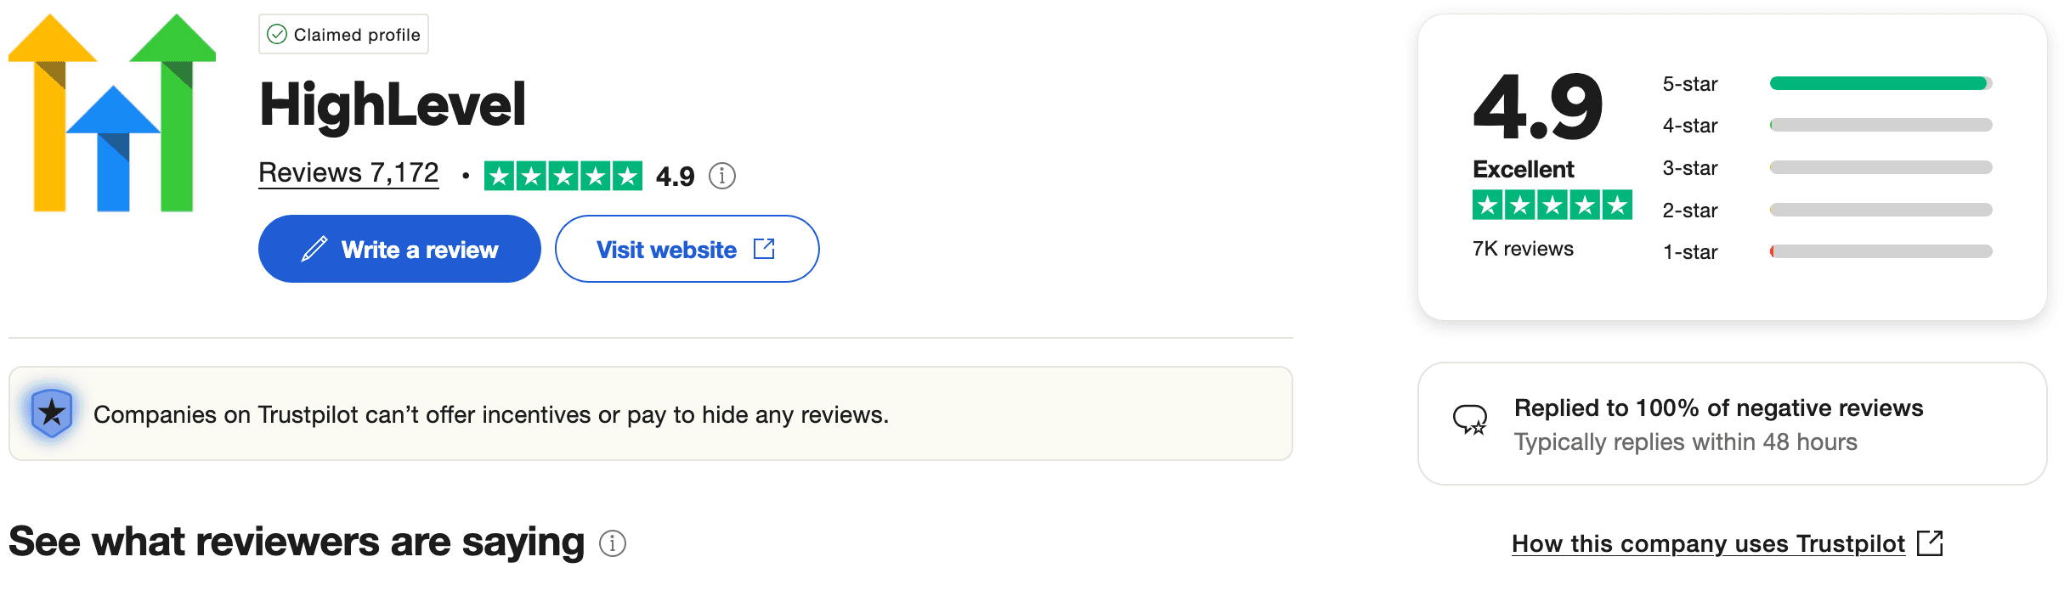Click the external link icon on Visit website
Viewport: 2070px width, 596px height.
(x=764, y=249)
